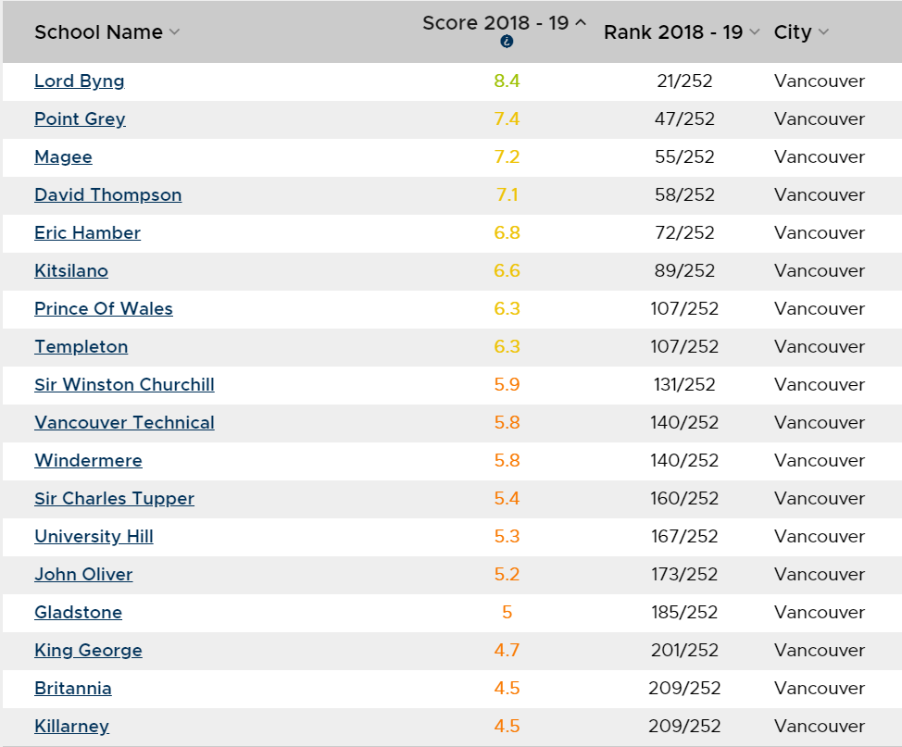Viewport: 902px width, 747px height.
Task: Select the Eric Hamber link
Action: pos(87,233)
